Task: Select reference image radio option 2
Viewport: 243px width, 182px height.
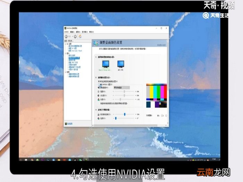Action: (162, 115)
